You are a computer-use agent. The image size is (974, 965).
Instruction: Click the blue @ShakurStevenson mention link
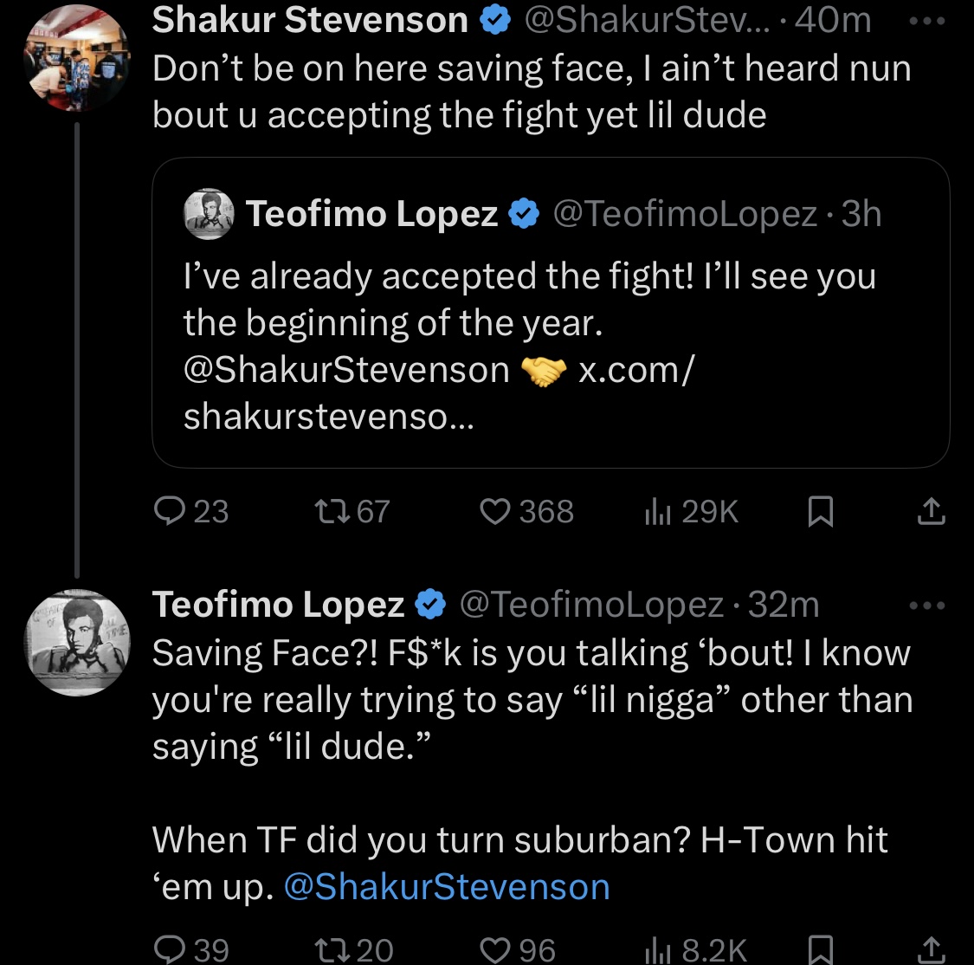click(x=447, y=887)
